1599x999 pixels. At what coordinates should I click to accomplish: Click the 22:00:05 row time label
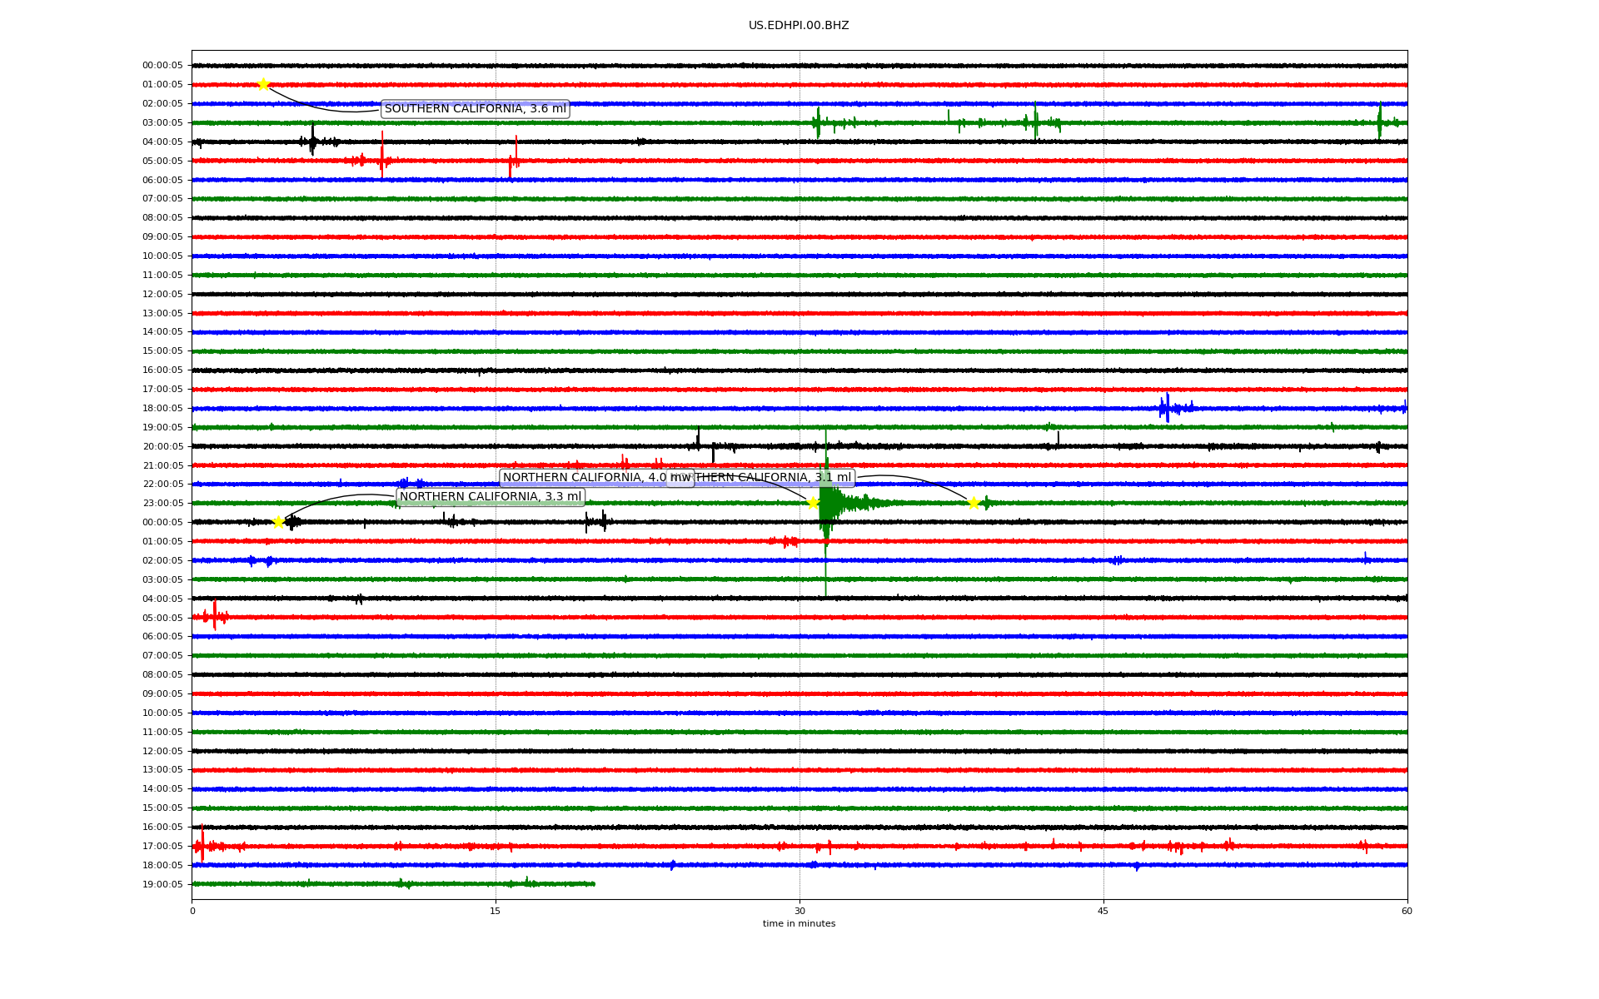coord(162,484)
